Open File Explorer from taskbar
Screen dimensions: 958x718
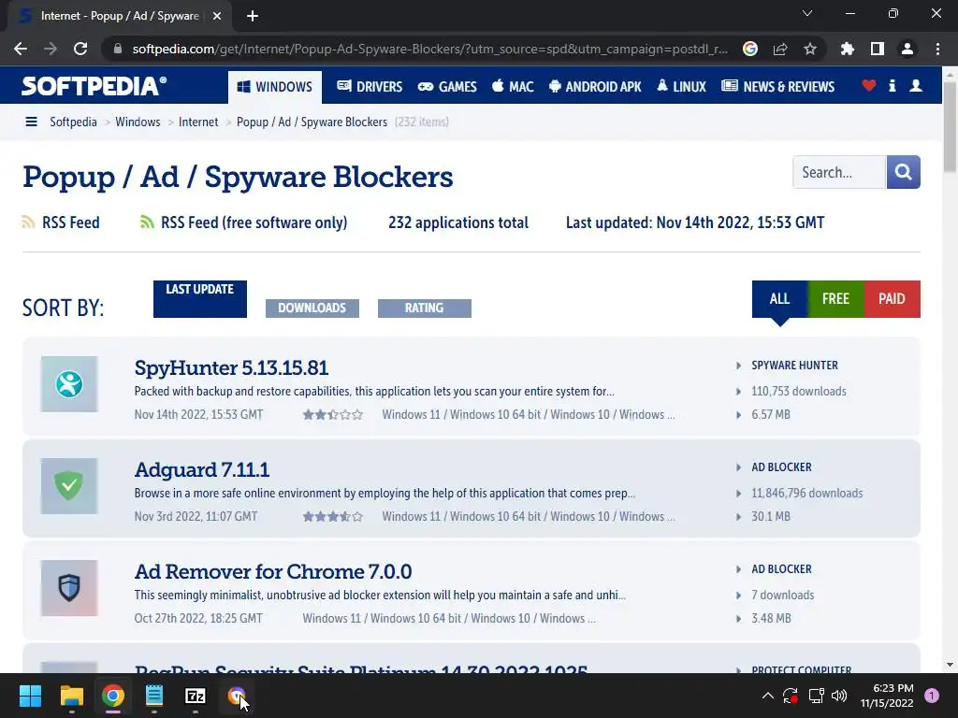pyautogui.click(x=71, y=696)
